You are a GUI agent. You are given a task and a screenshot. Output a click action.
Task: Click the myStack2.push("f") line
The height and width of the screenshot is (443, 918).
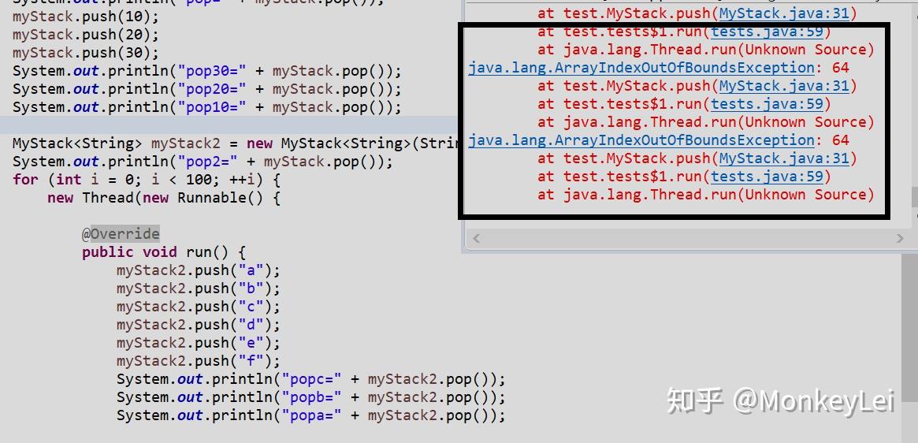199,361
